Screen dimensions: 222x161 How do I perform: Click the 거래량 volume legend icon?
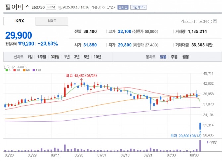tap(207, 142)
